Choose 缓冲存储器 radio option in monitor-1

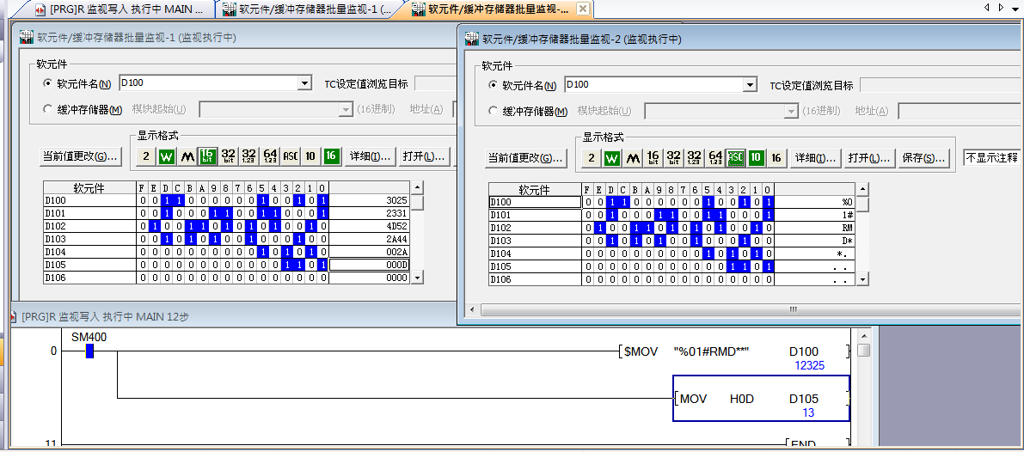click(x=47, y=109)
